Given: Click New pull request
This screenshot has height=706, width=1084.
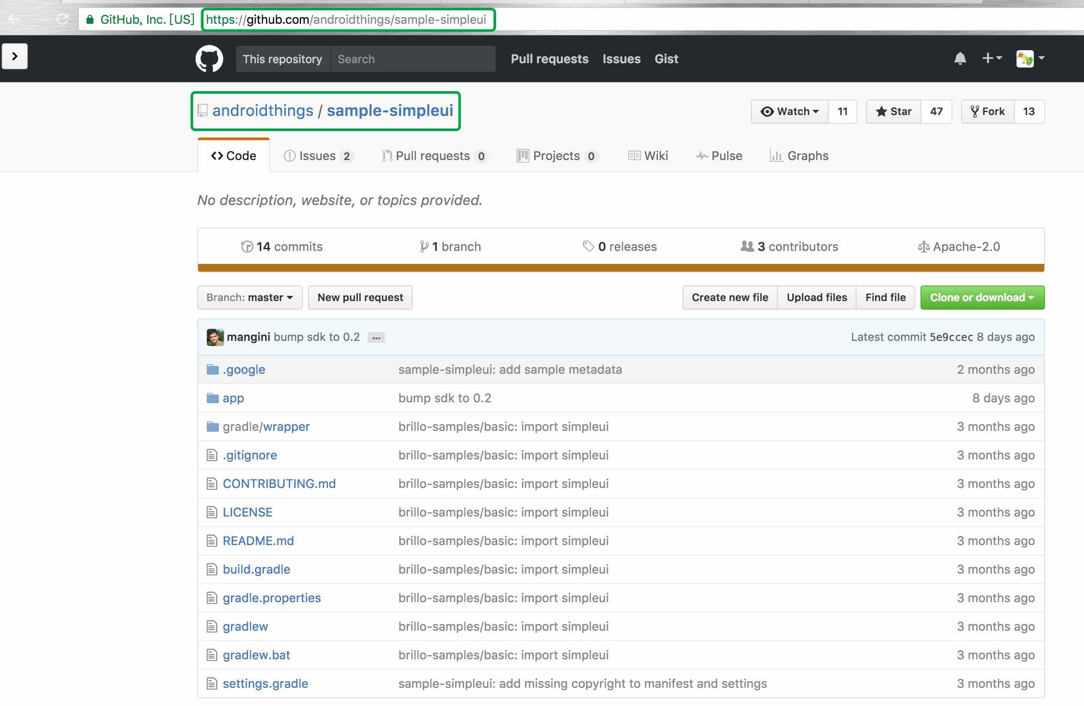Looking at the screenshot, I should [x=360, y=298].
